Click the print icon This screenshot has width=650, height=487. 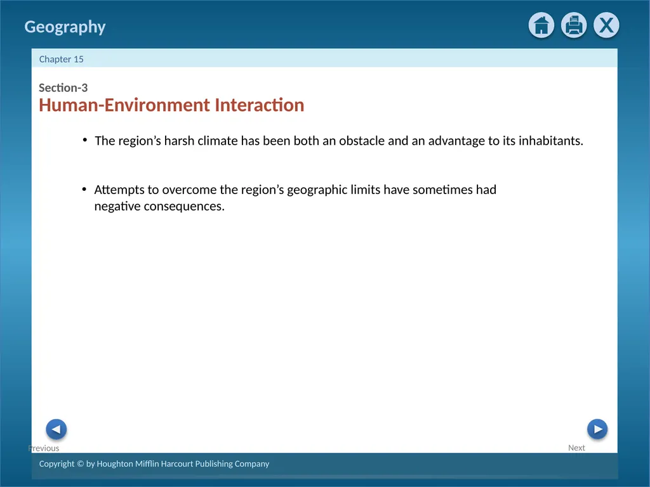pyautogui.click(x=574, y=25)
